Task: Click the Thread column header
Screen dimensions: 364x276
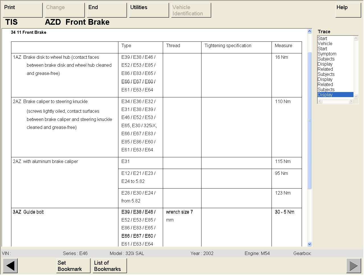Action: (x=173, y=46)
